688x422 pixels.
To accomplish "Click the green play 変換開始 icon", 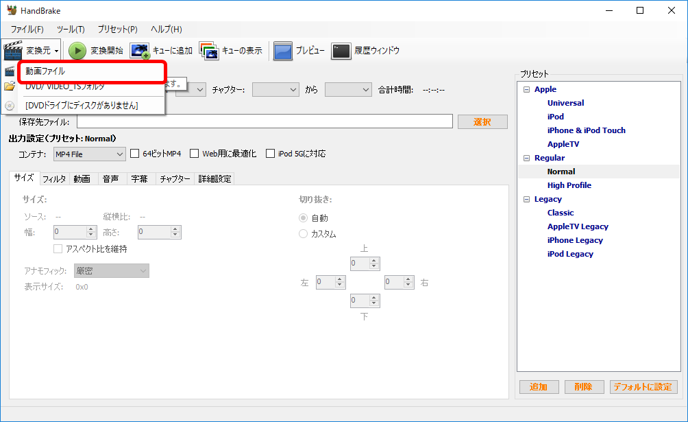I will click(x=77, y=51).
